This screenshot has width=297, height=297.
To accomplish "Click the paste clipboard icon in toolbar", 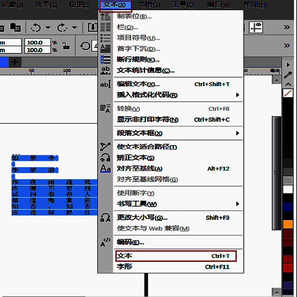I will [16, 28].
